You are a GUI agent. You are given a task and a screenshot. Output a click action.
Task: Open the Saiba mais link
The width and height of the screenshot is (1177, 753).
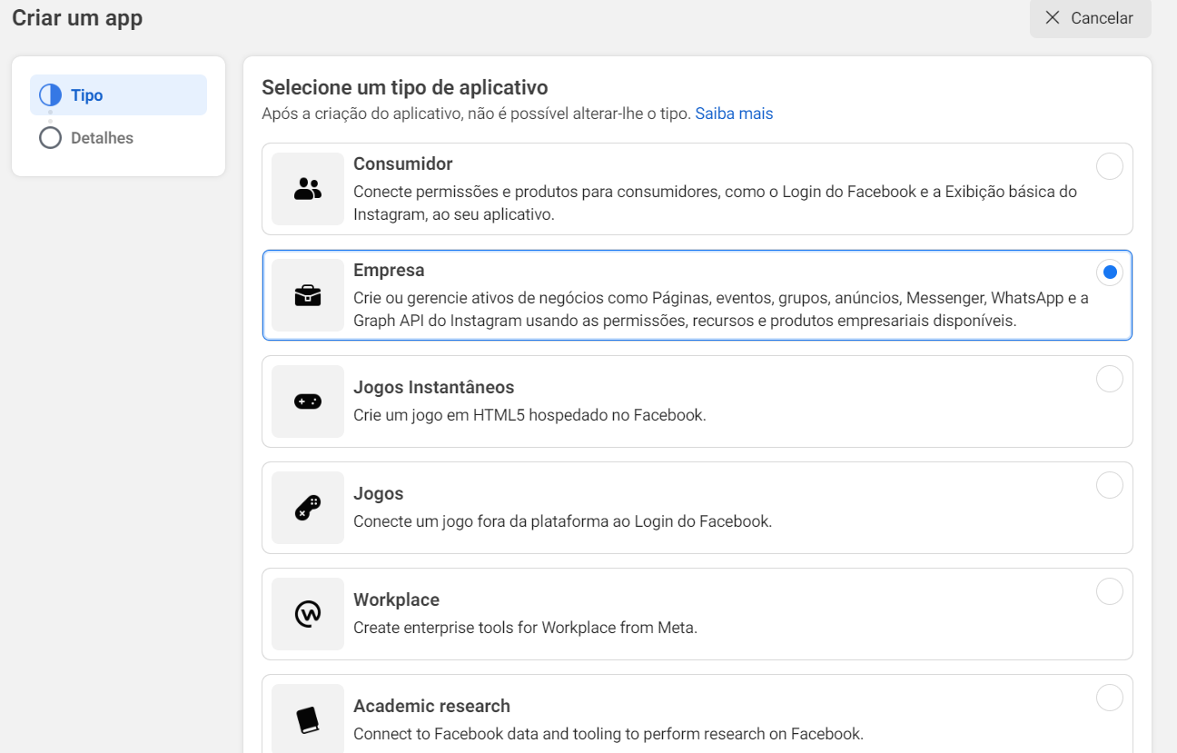(734, 114)
